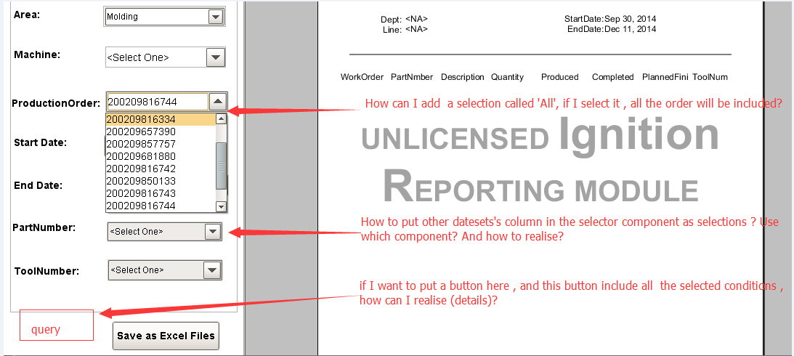Click the End Date label

click(38, 185)
